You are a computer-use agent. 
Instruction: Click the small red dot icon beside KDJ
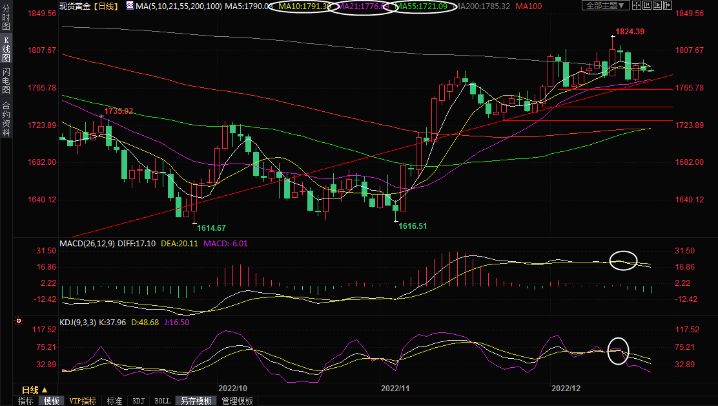click(x=19, y=321)
